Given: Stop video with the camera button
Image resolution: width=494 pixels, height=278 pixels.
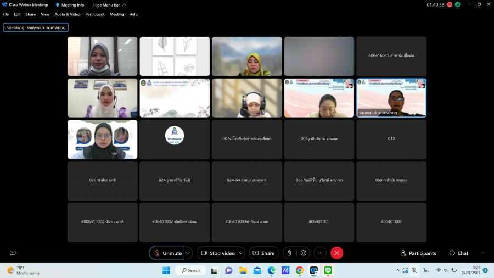Looking at the screenshot, I should [217, 253].
